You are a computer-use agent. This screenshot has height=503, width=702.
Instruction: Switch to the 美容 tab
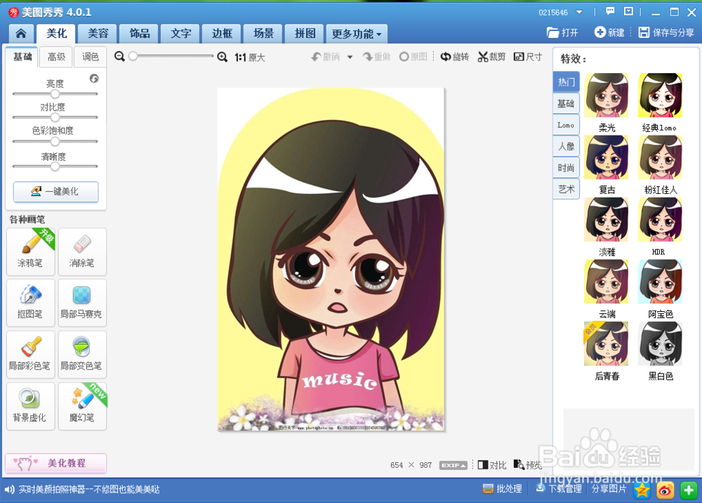[98, 34]
